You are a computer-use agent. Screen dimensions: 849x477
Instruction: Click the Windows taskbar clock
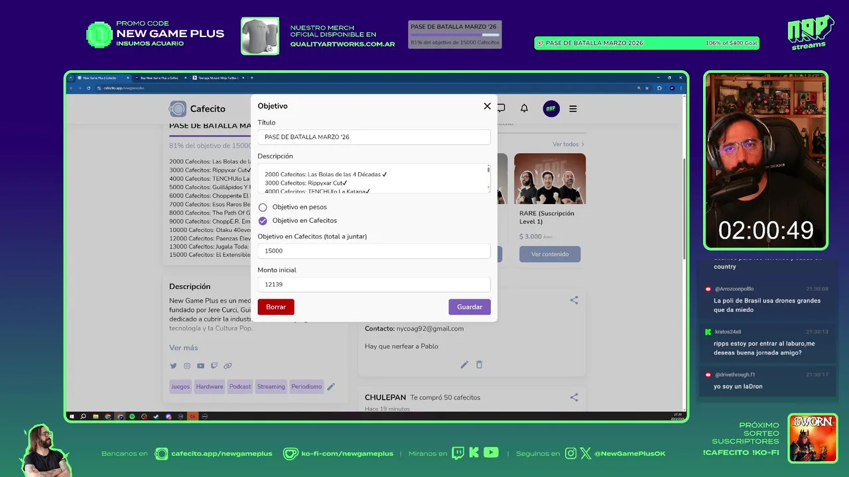678,416
